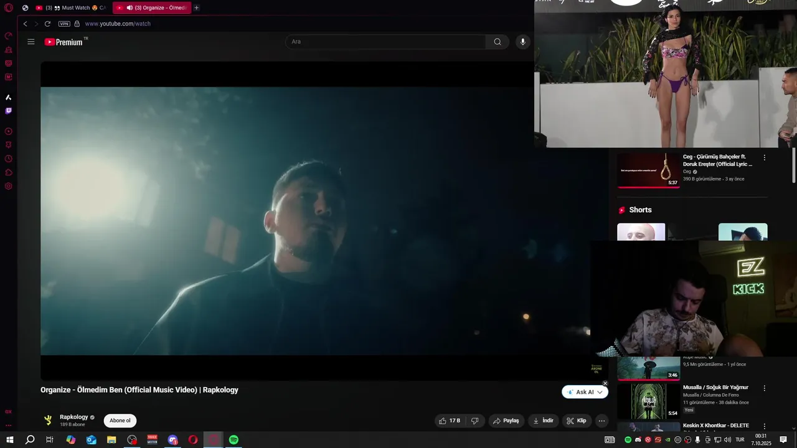Select the Organize - Ölmedim tab

(x=151, y=8)
